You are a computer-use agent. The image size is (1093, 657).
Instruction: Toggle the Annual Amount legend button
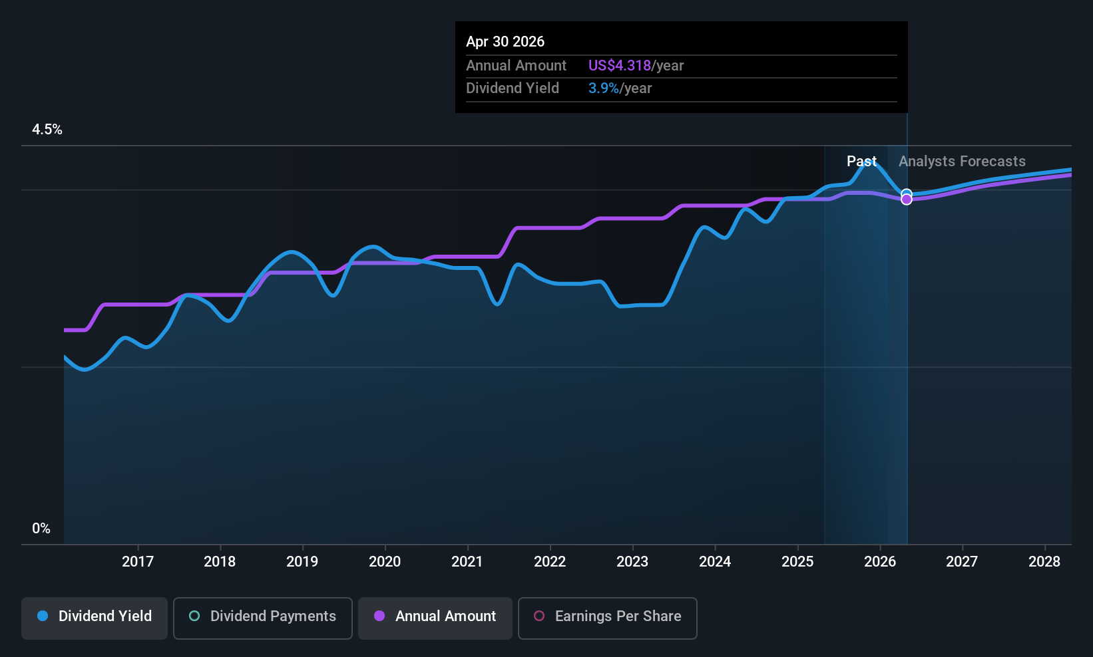pos(435,618)
